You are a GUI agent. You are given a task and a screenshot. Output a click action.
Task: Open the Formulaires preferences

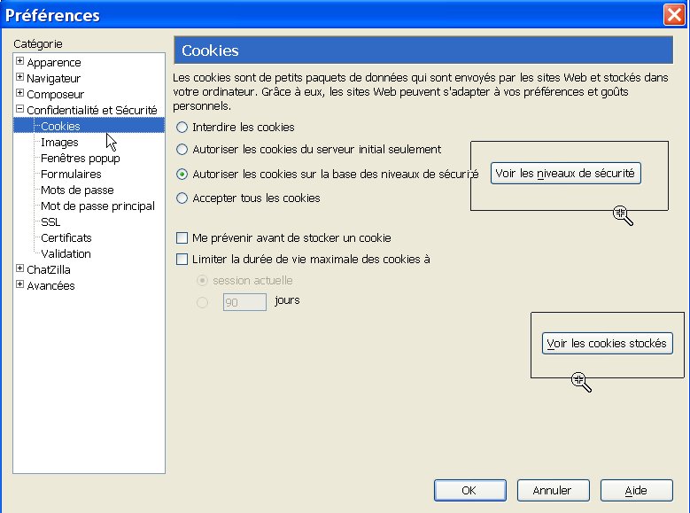(71, 174)
